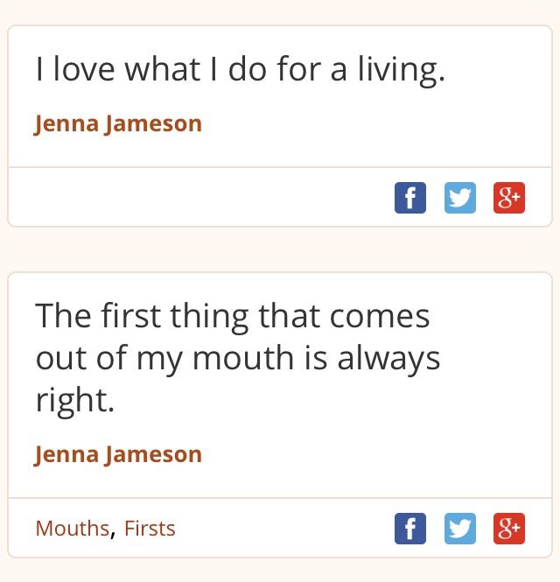Share first quote on Google Plus
This screenshot has height=582, width=560.
pos(509,198)
